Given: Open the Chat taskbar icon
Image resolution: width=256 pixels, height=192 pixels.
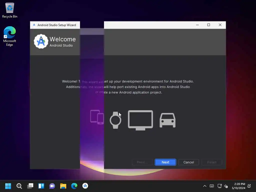Looking at the screenshot, I should (x=52, y=186).
